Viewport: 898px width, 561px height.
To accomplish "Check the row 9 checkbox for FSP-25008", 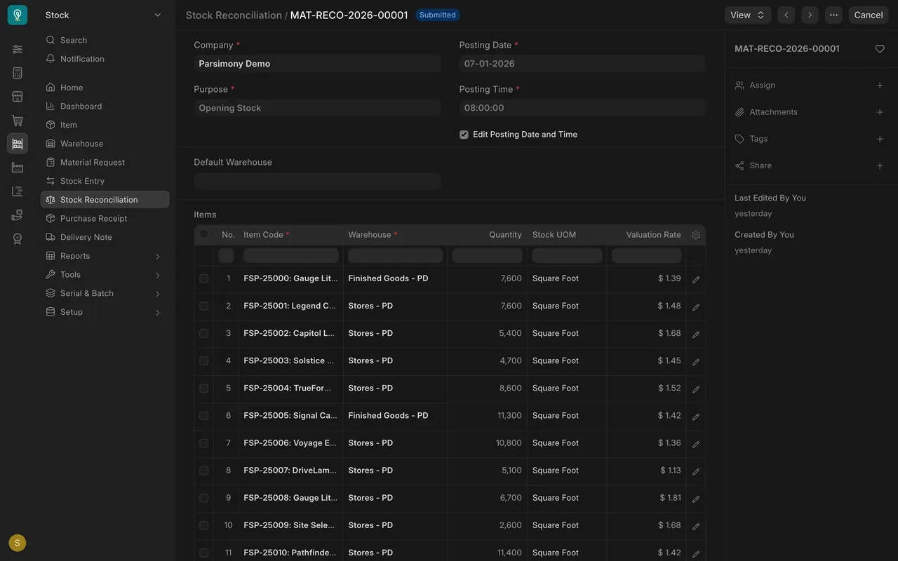I will click(x=204, y=498).
